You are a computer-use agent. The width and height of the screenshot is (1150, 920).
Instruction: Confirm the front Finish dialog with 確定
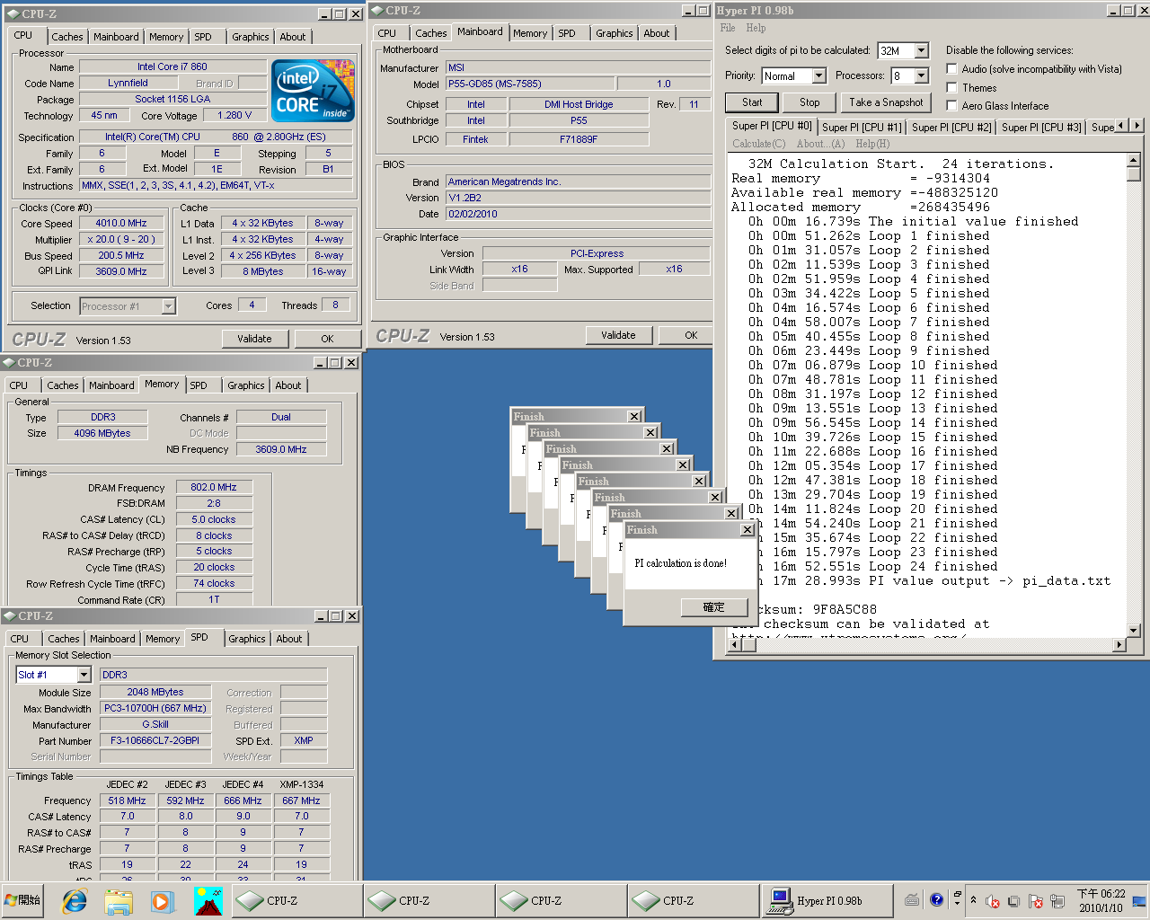[x=713, y=607]
